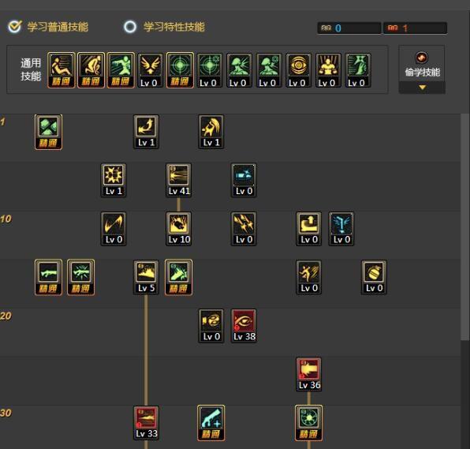Click the blue vehicle skill Lv 0
The height and width of the screenshot is (449, 470).
[x=244, y=180]
